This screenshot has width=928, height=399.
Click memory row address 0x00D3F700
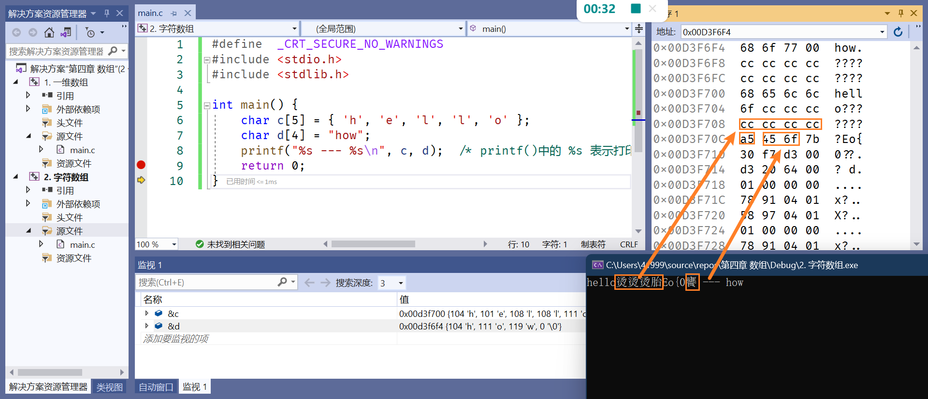689,93
